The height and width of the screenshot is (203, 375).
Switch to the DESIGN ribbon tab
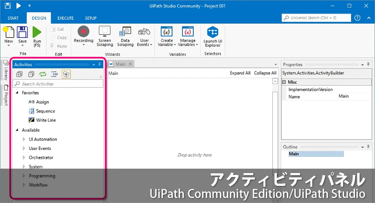39,18
